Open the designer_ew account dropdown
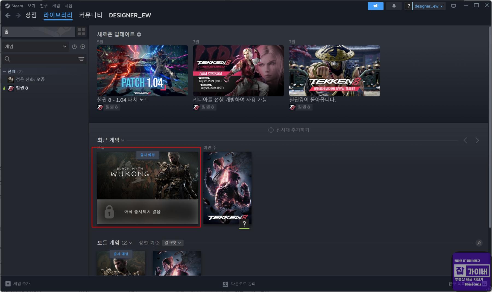 click(429, 6)
